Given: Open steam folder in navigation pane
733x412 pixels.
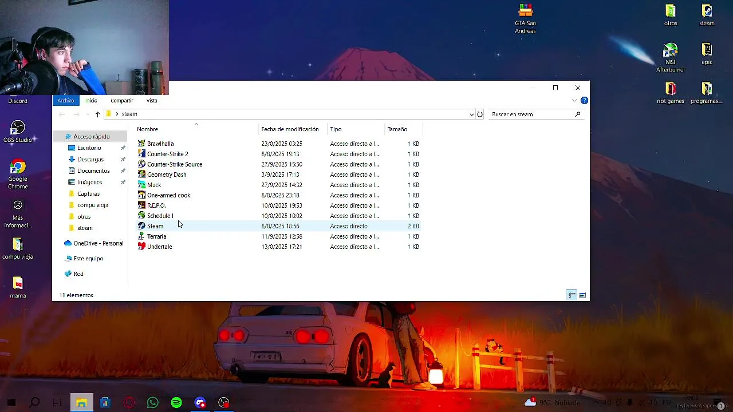Looking at the screenshot, I should 85,228.
